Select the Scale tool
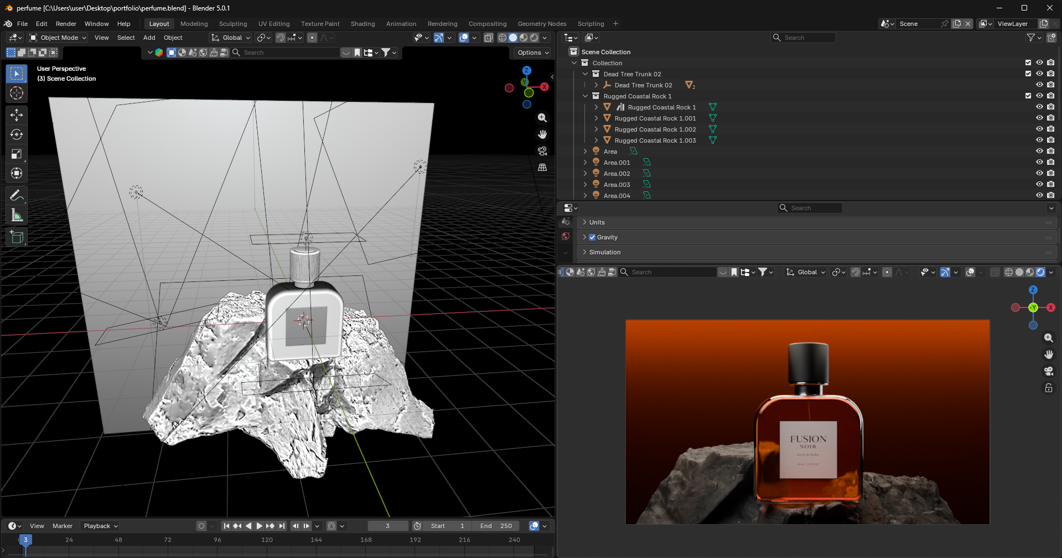Image resolution: width=1062 pixels, height=558 pixels. tap(17, 154)
